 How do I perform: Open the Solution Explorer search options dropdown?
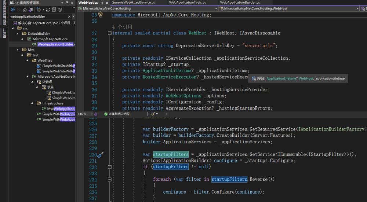[x=73, y=16]
